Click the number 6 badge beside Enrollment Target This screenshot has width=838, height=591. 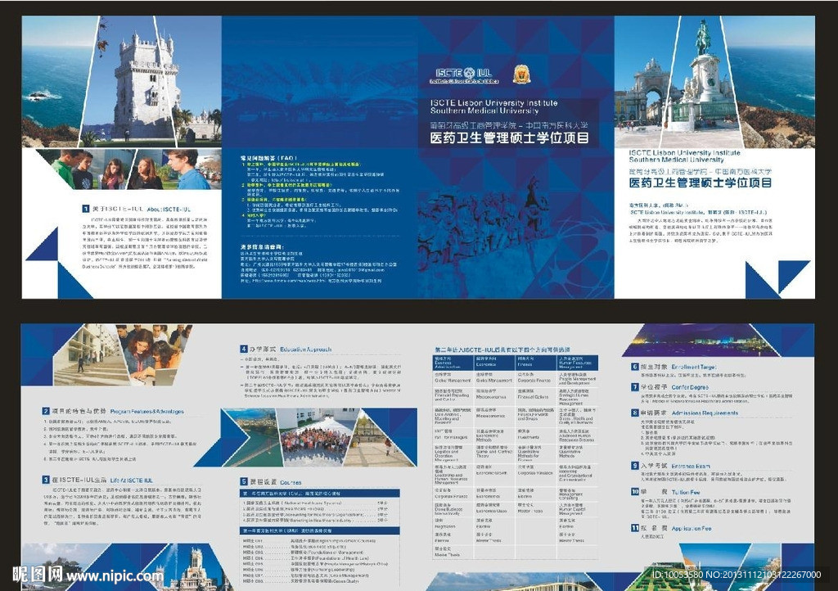click(635, 367)
